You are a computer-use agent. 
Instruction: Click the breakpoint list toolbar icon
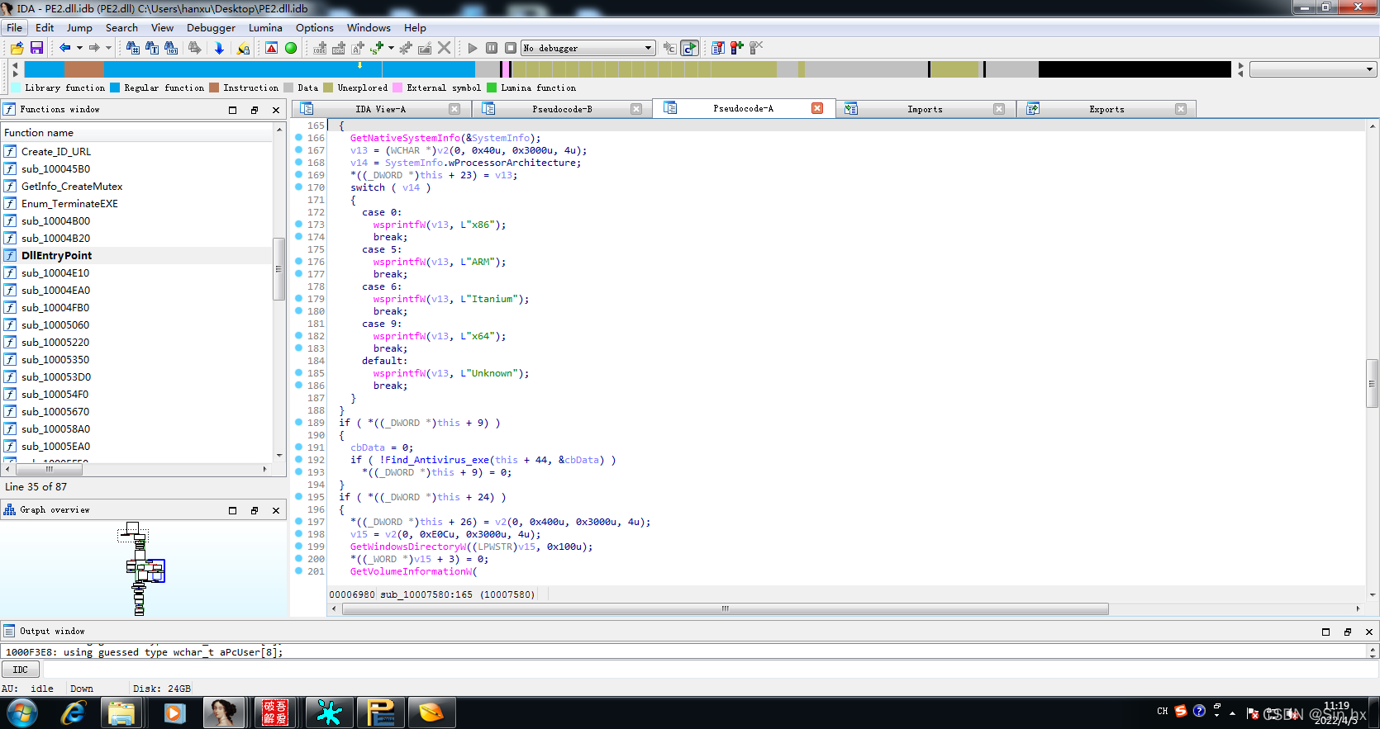click(x=718, y=48)
